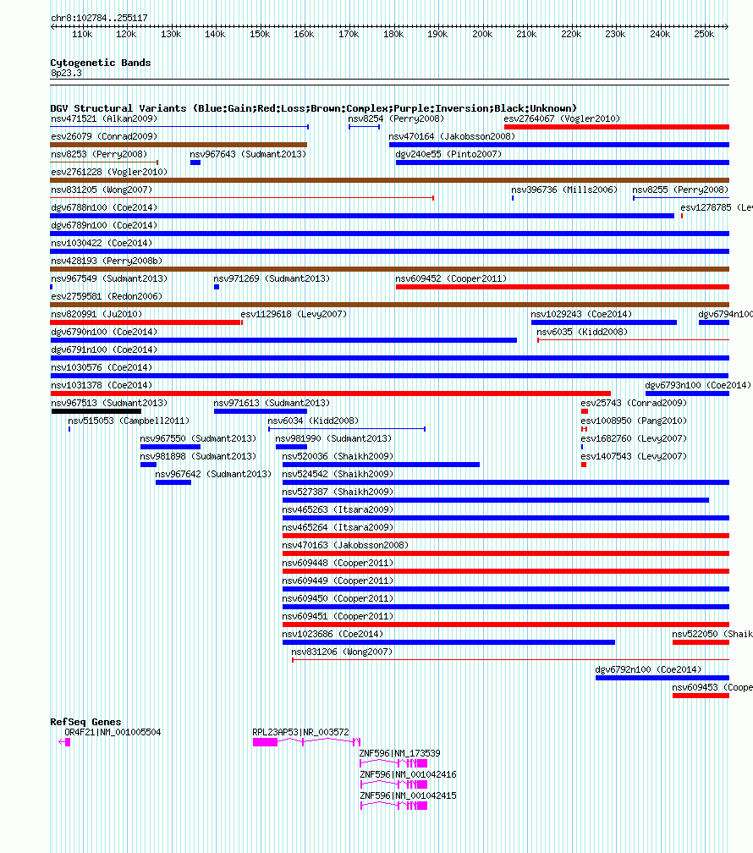Select the esv1008950 (Pang2010) label

click(634, 421)
